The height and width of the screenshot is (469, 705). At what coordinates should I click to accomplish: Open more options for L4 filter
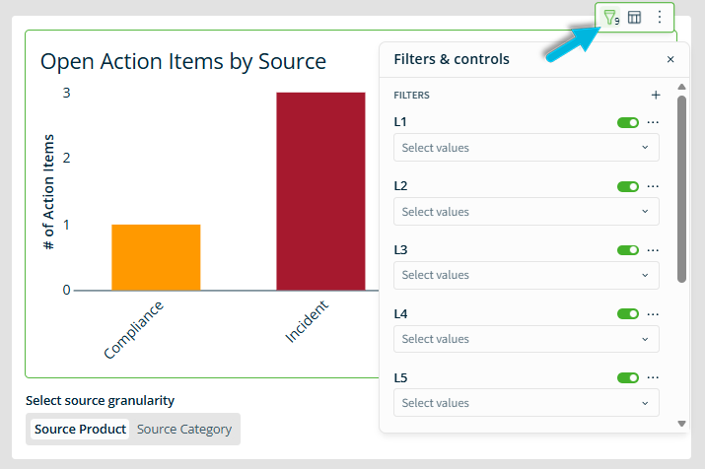coord(653,314)
